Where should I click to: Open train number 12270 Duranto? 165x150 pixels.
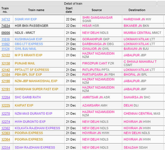tap(6, 114)
